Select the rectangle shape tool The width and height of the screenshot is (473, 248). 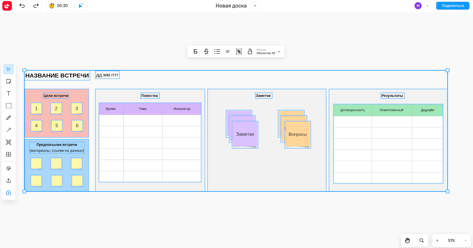[x=9, y=106]
